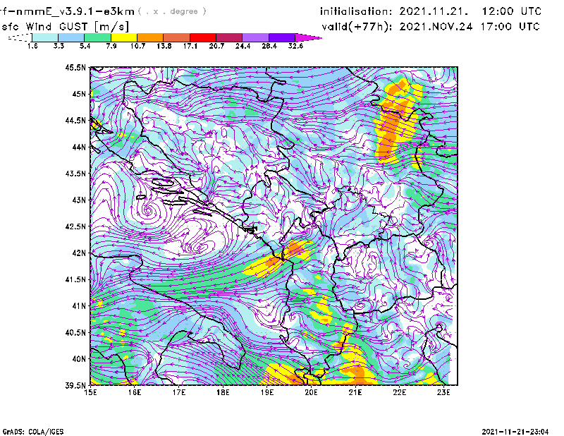Click the '23E' longitude axis label
The width and height of the screenshot is (564, 436).
pyautogui.click(x=443, y=392)
